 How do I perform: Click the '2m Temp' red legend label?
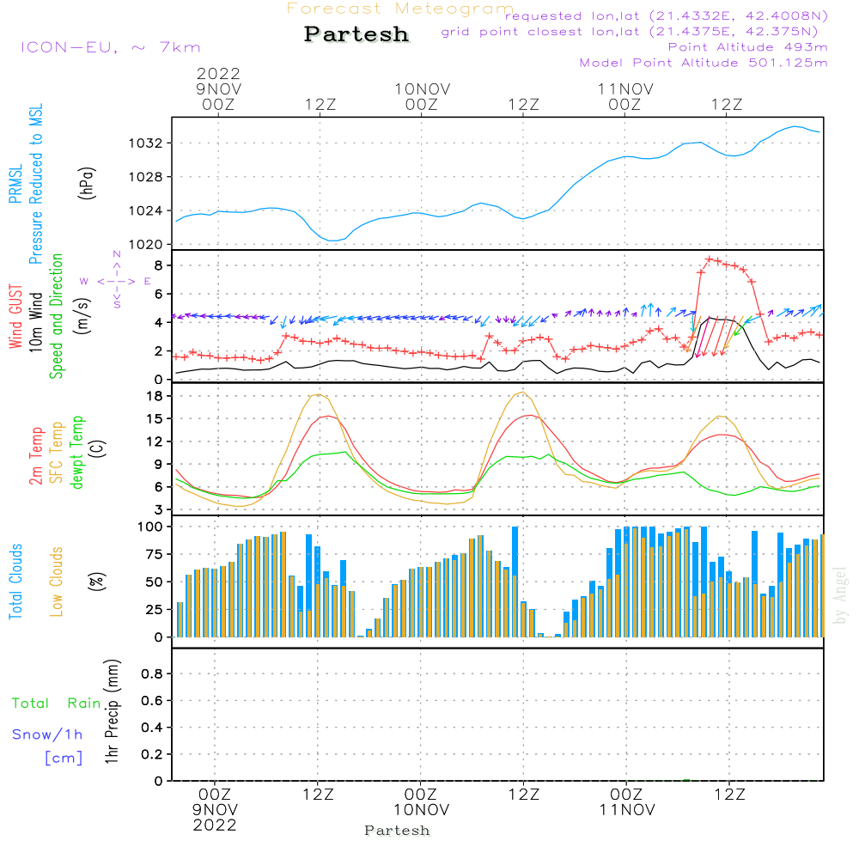point(35,456)
